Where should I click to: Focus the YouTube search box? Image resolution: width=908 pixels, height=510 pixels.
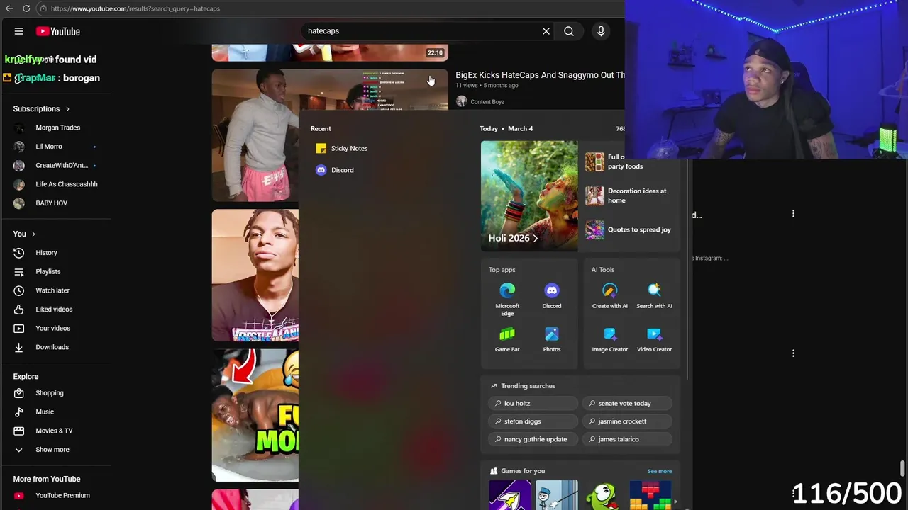coord(422,31)
